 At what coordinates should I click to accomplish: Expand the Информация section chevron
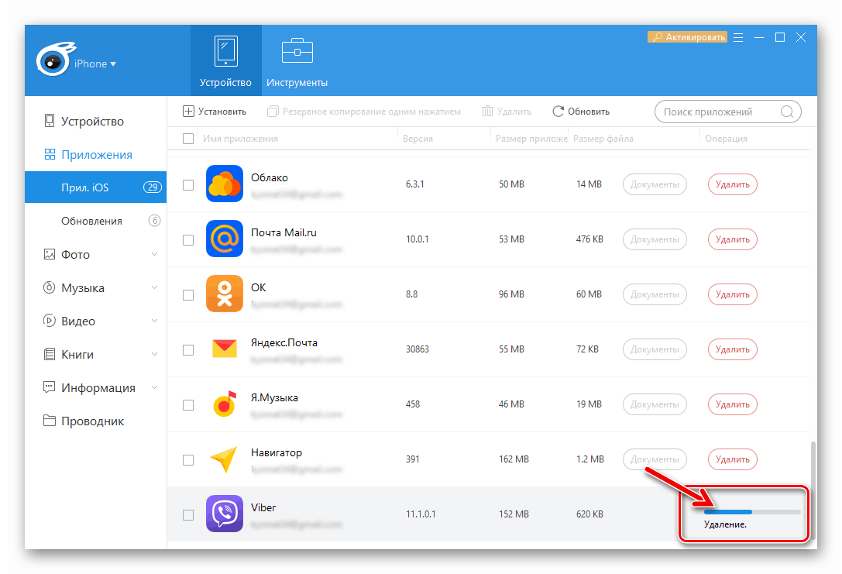coord(155,387)
